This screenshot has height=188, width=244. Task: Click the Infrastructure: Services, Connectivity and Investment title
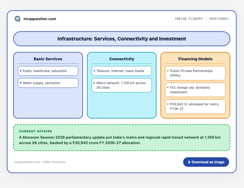tap(122, 39)
